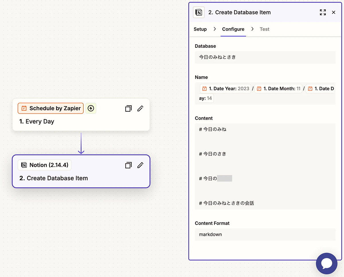The image size is (344, 277).
Task: Click the Notion icon in panel header
Action: pos(199,12)
